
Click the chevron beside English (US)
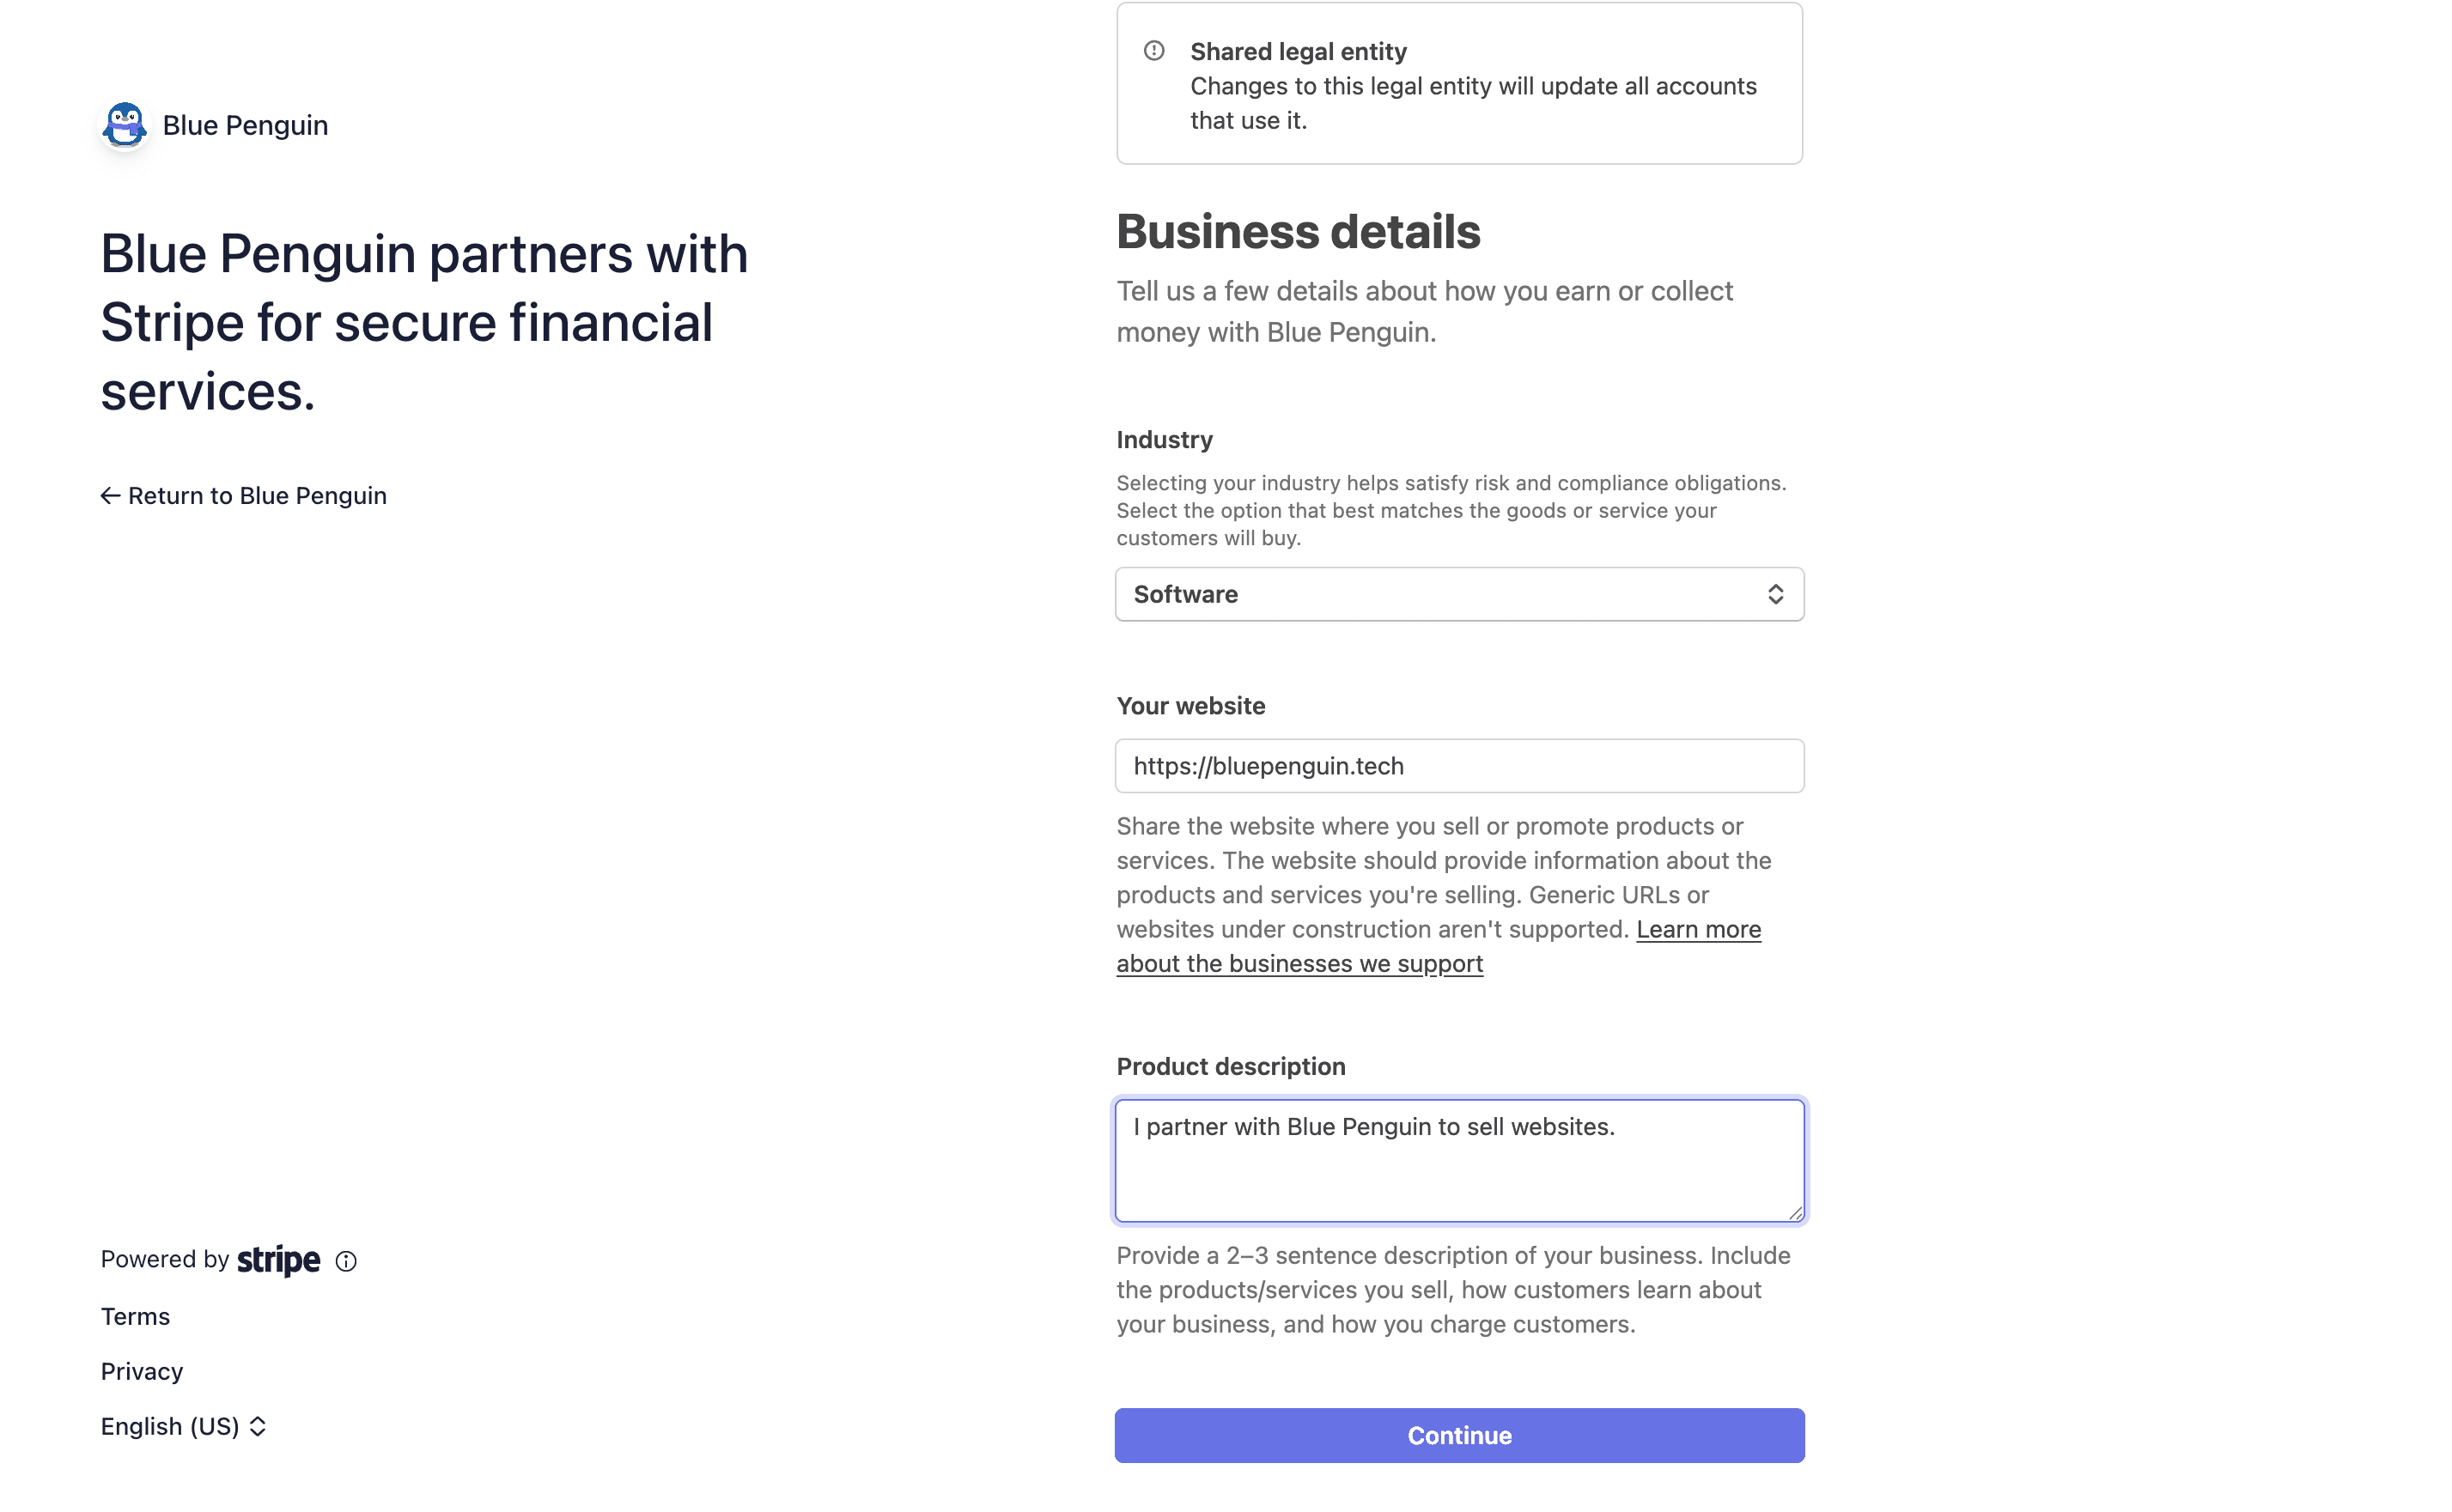click(258, 1426)
